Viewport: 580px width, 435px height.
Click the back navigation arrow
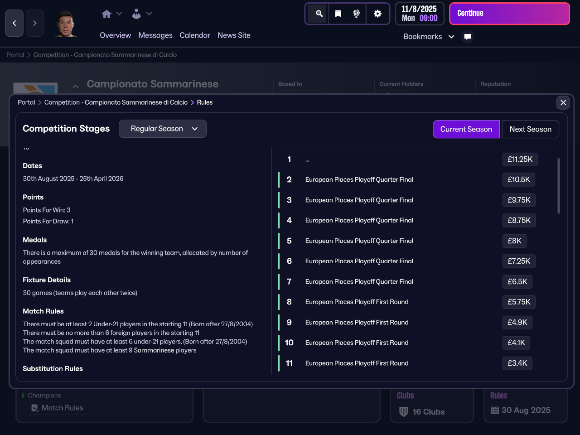(14, 23)
